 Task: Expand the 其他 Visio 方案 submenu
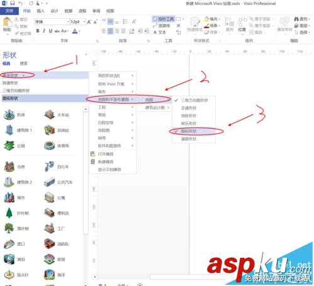(113, 84)
